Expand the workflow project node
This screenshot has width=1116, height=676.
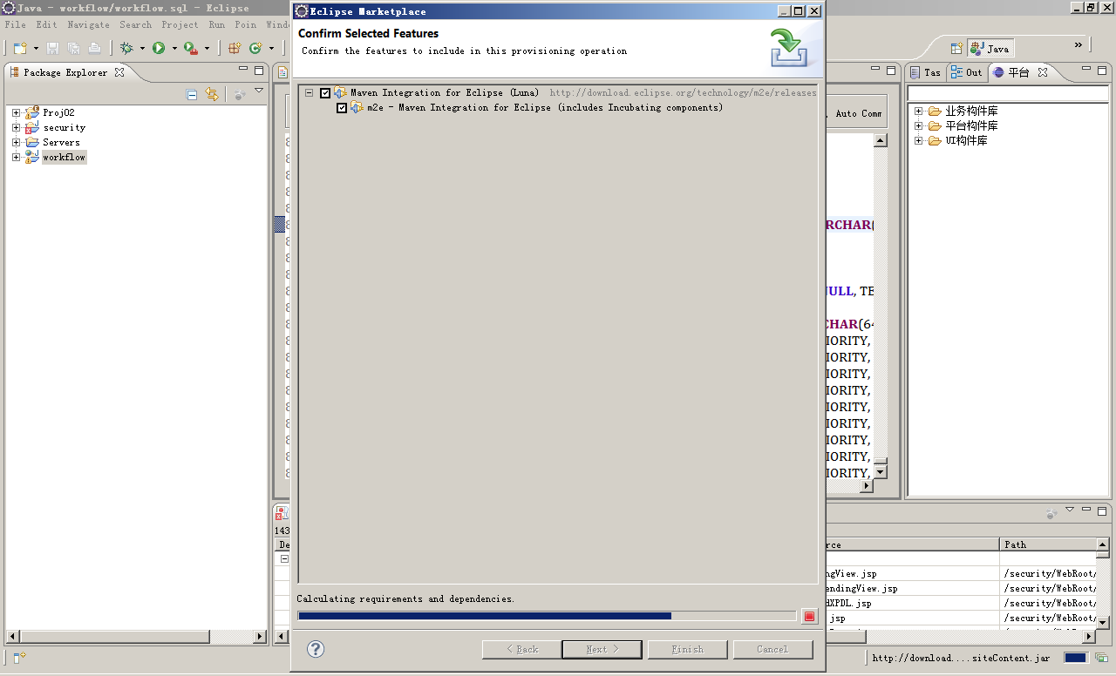pyautogui.click(x=16, y=157)
